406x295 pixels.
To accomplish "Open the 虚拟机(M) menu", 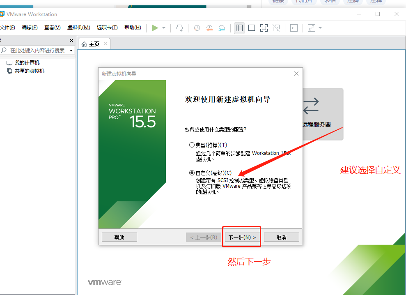I will coord(78,28).
